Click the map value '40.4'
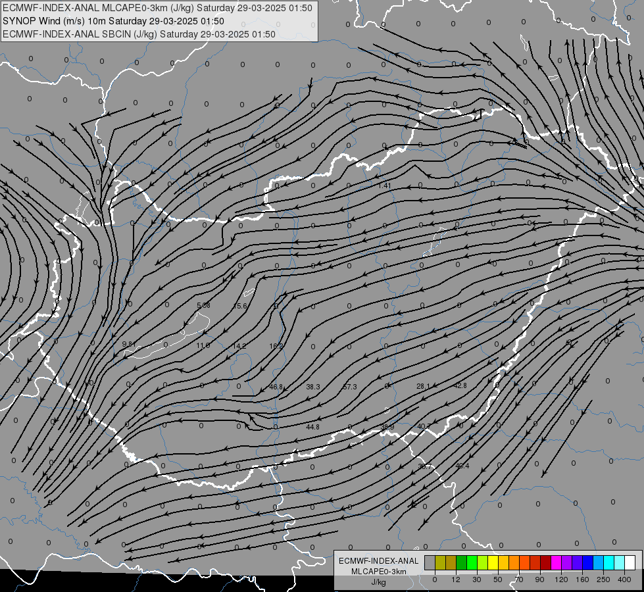Viewport: 644px width, 592px height. 462,466
